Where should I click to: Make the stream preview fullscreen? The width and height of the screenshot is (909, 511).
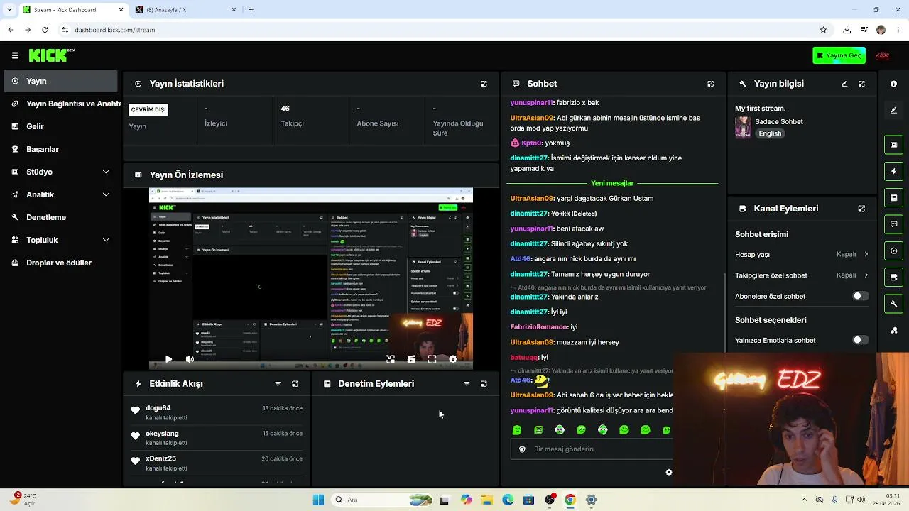(x=432, y=359)
